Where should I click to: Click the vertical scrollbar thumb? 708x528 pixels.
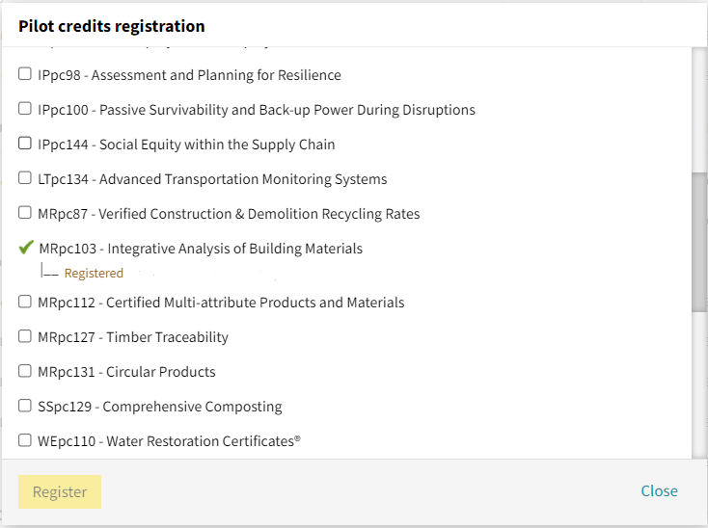coord(699,242)
